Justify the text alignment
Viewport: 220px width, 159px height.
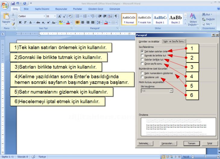[x=93, y=22]
